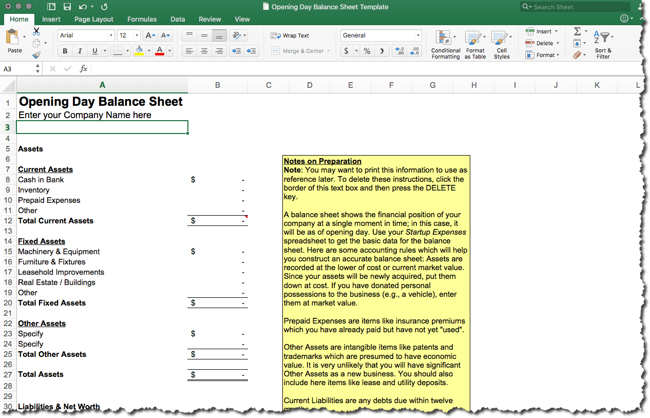650x418 pixels.
Task: Apply comma style number format
Action: pyautogui.click(x=381, y=51)
